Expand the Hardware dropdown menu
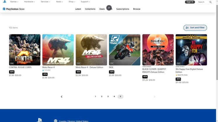This screenshot has height=122, width=218. point(29,2)
